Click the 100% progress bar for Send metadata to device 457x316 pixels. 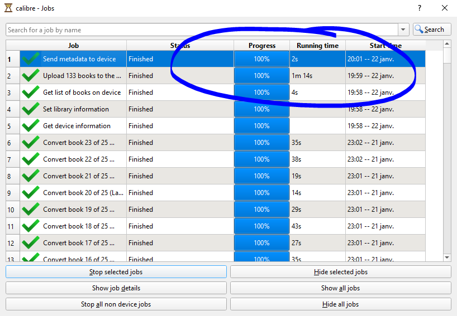[x=261, y=59]
